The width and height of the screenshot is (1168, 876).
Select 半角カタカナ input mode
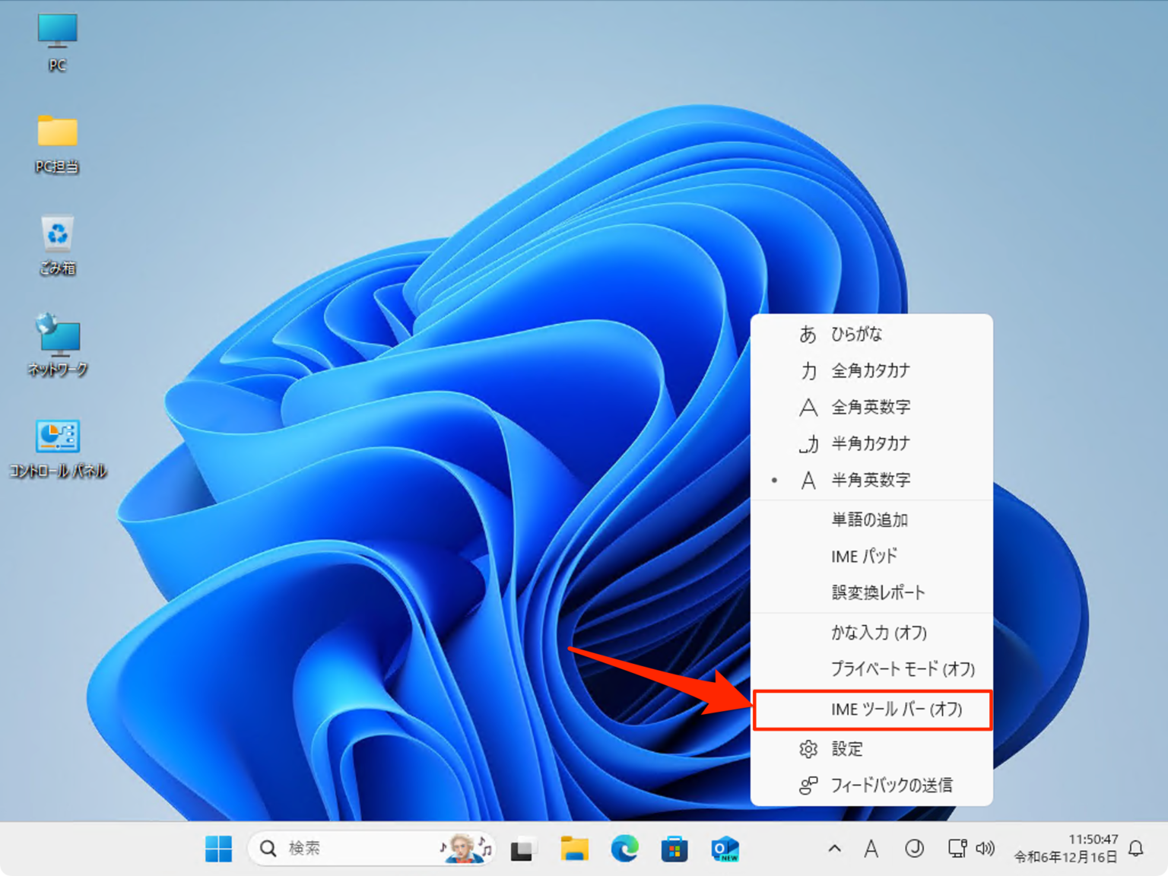(x=871, y=443)
